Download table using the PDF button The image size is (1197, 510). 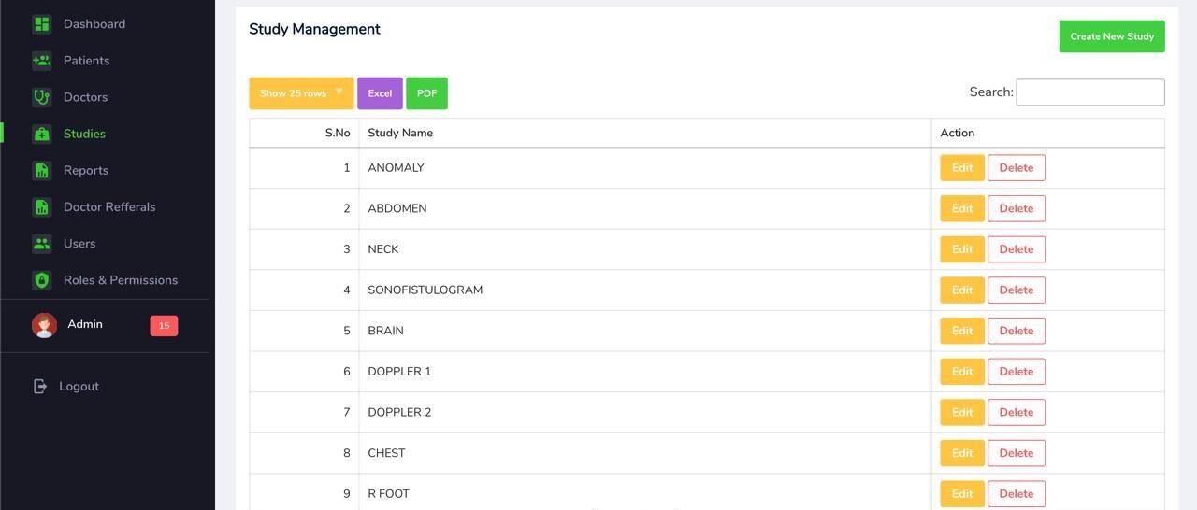point(426,93)
